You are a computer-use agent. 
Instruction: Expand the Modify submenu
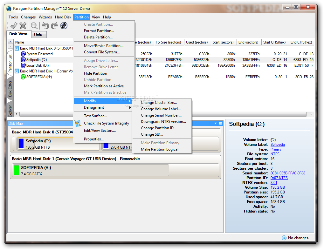(103, 101)
